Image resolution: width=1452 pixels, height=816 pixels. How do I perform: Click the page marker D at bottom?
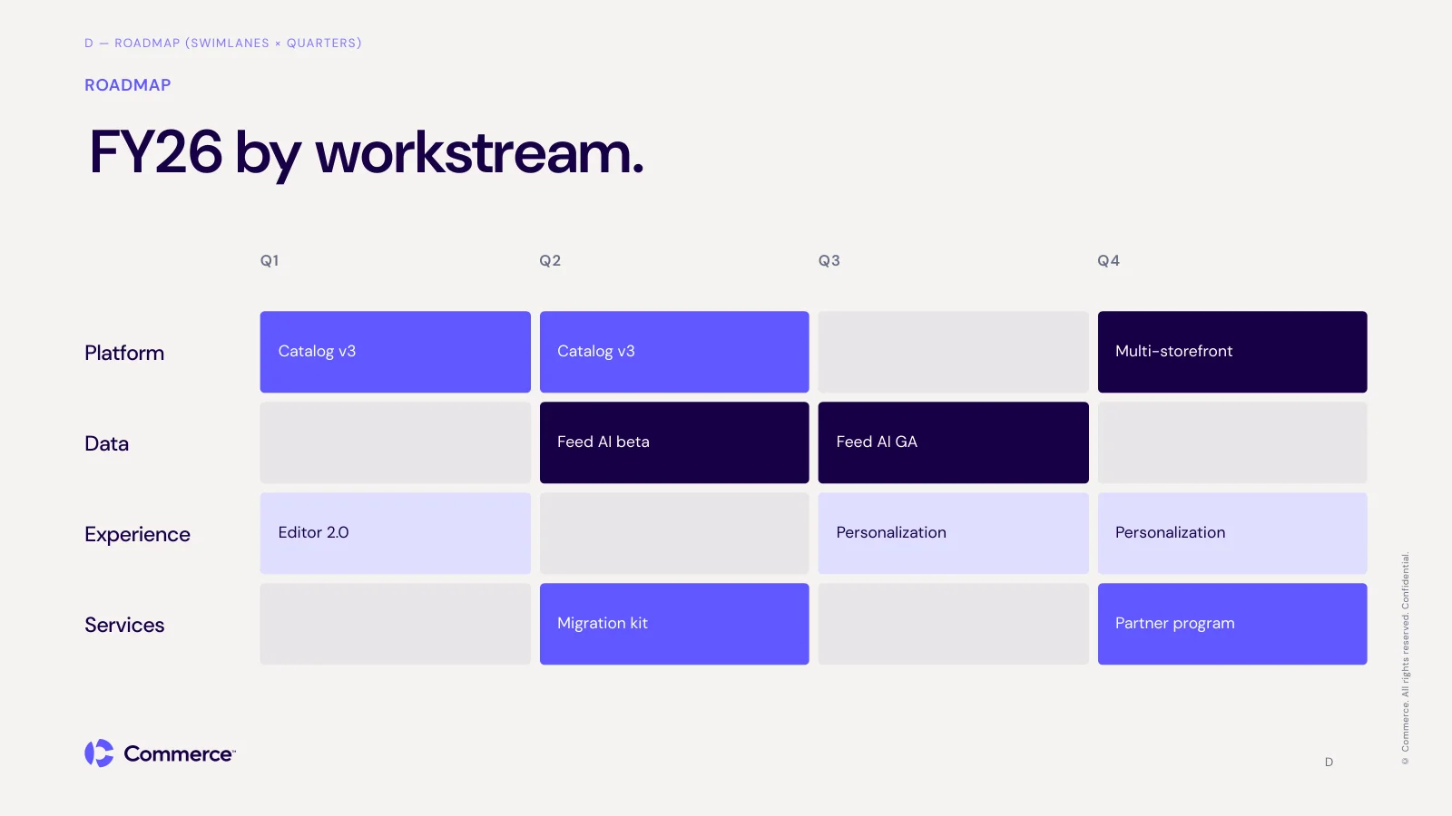pyautogui.click(x=1329, y=763)
